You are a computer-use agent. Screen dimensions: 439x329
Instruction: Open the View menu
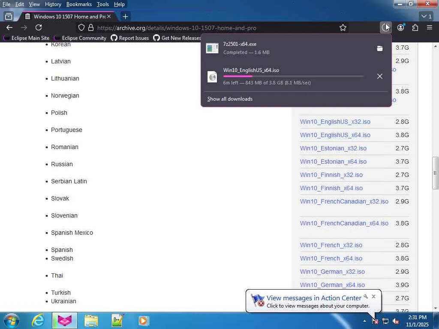tap(34, 4)
